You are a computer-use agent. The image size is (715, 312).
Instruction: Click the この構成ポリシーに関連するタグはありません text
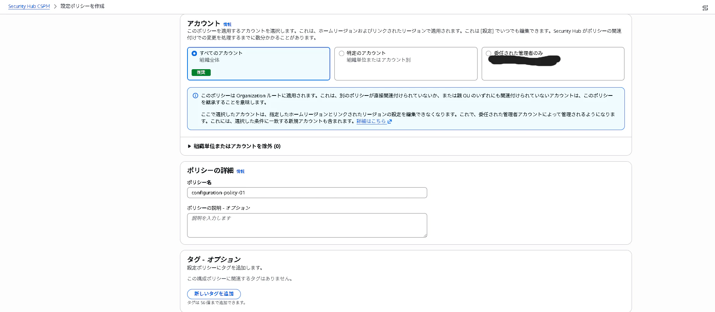[x=240, y=279]
